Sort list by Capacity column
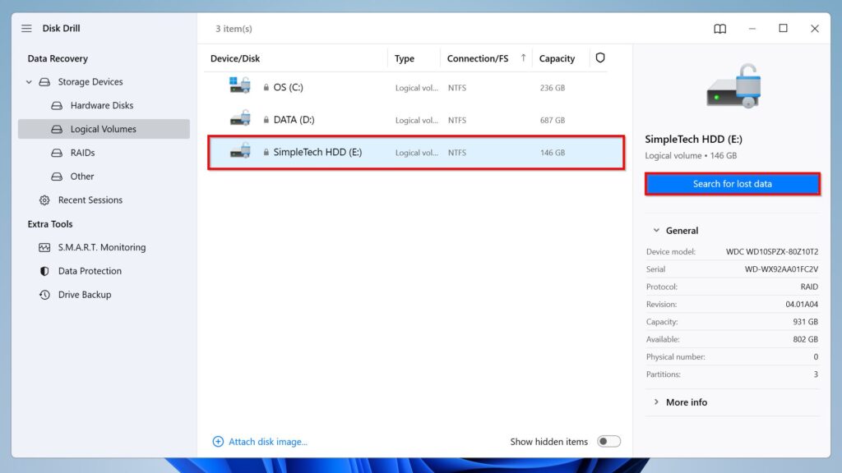Viewport: 842px width, 473px height. 557,59
